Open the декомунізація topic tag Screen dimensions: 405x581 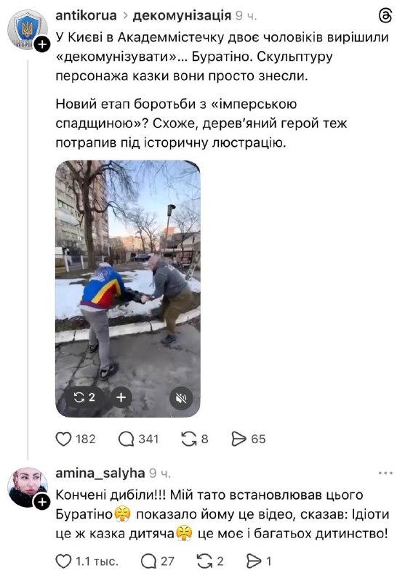tap(182, 15)
